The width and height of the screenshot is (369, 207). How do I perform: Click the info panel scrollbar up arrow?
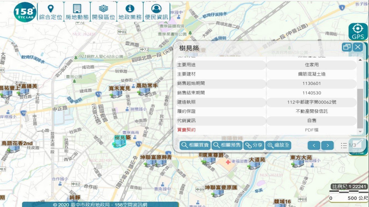click(x=360, y=60)
